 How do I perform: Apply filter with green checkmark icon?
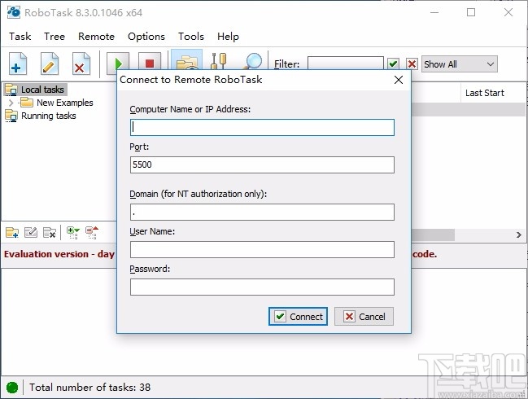(x=393, y=64)
